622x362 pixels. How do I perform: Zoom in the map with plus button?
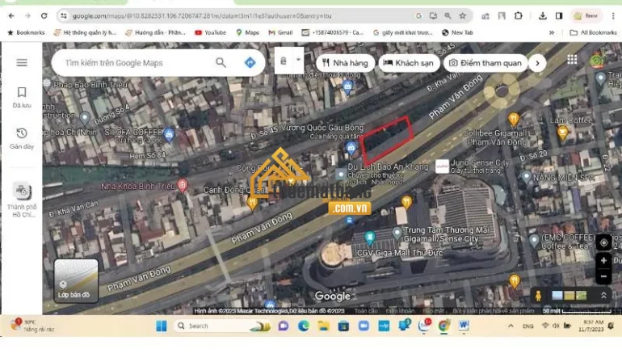point(603,261)
